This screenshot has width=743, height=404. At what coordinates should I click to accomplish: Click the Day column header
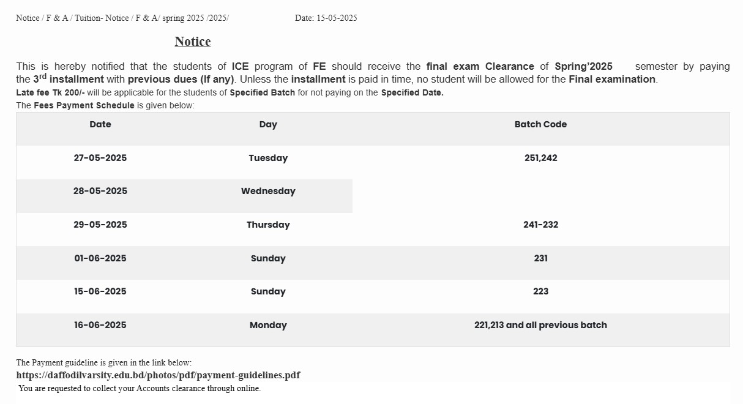(x=268, y=124)
